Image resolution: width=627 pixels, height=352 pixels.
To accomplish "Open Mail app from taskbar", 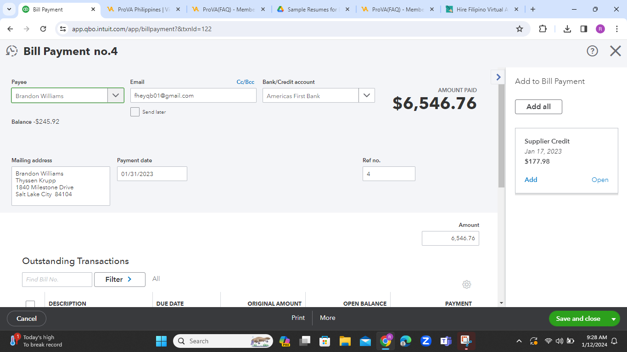I will coord(365,341).
